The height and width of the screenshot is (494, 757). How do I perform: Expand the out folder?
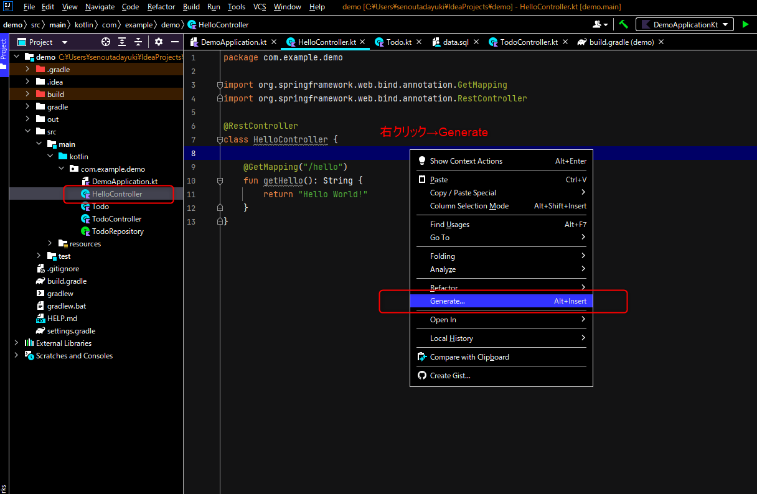tap(27, 119)
